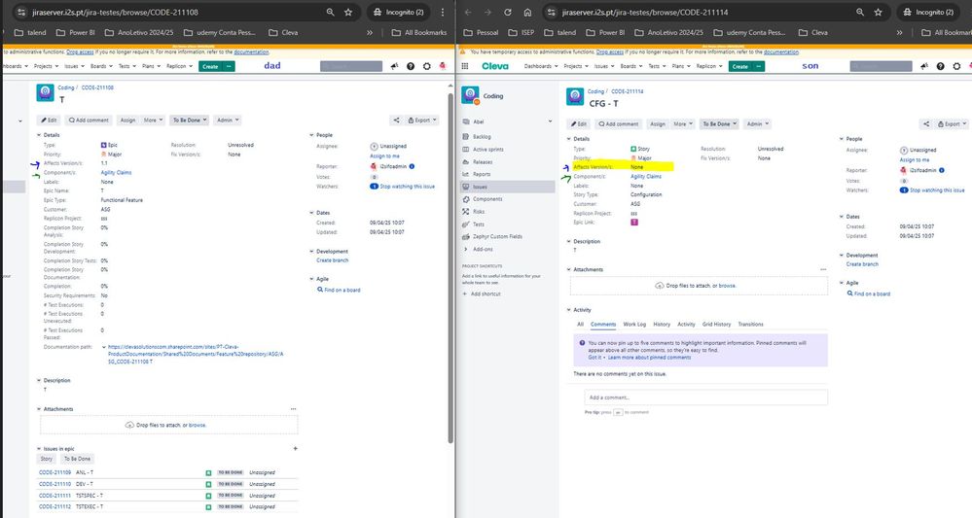The height and width of the screenshot is (518, 972).
Task: Click the Add a comment field
Action: [x=705, y=397]
